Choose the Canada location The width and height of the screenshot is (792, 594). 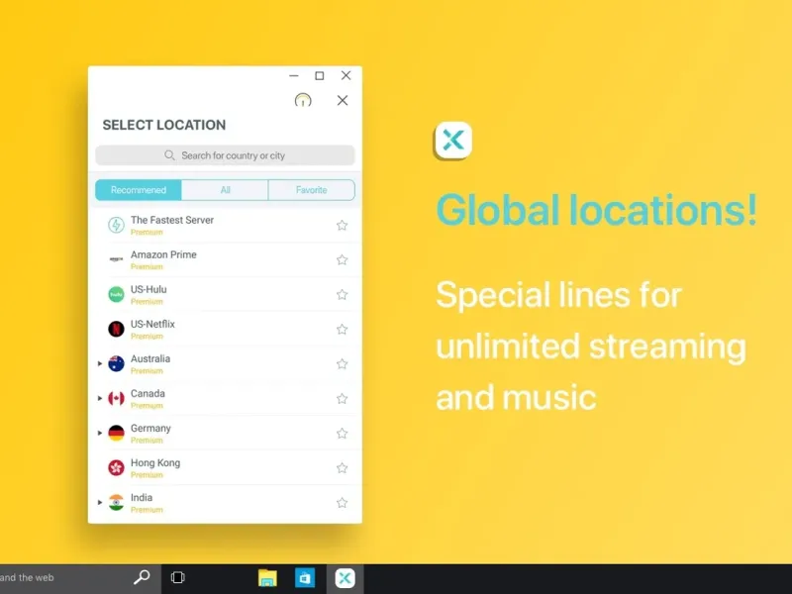pyautogui.click(x=226, y=399)
